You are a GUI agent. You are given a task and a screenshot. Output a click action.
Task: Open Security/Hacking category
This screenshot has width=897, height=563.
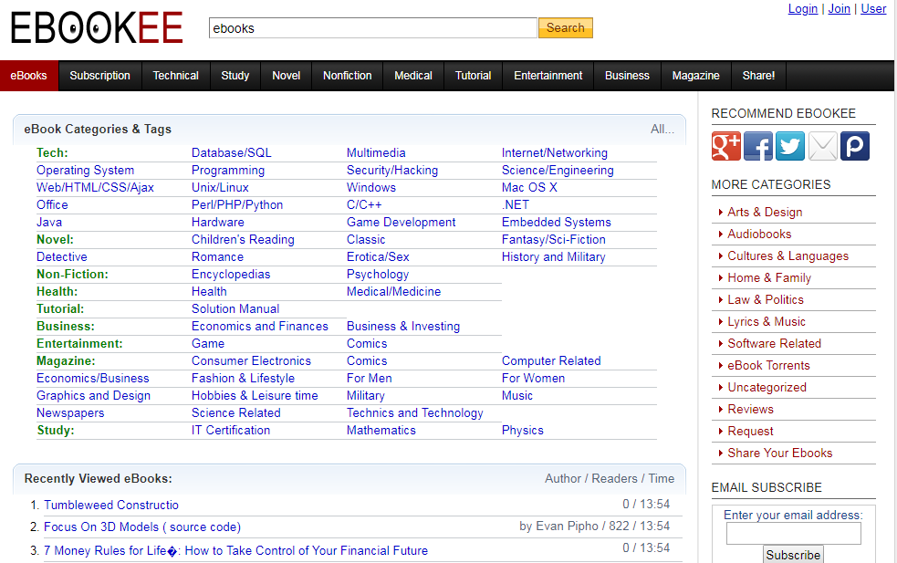click(x=392, y=170)
